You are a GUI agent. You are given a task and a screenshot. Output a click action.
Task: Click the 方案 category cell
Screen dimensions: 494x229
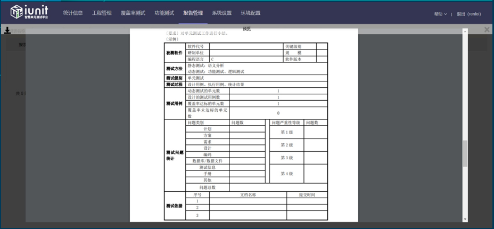point(207,135)
